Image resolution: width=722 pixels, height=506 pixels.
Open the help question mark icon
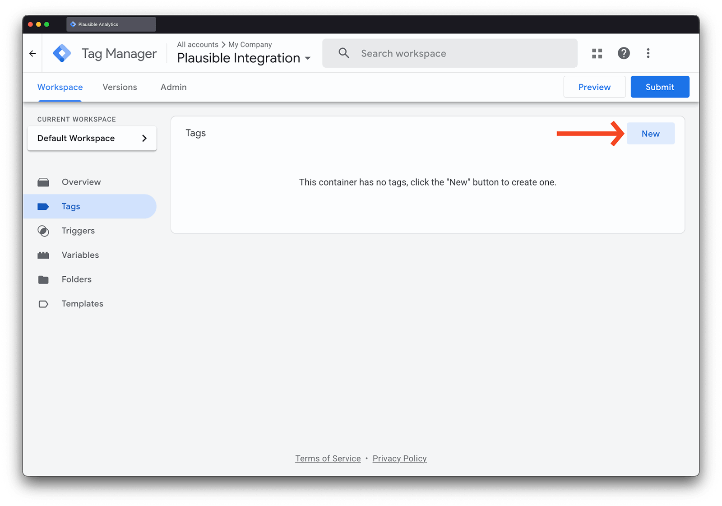pos(624,53)
